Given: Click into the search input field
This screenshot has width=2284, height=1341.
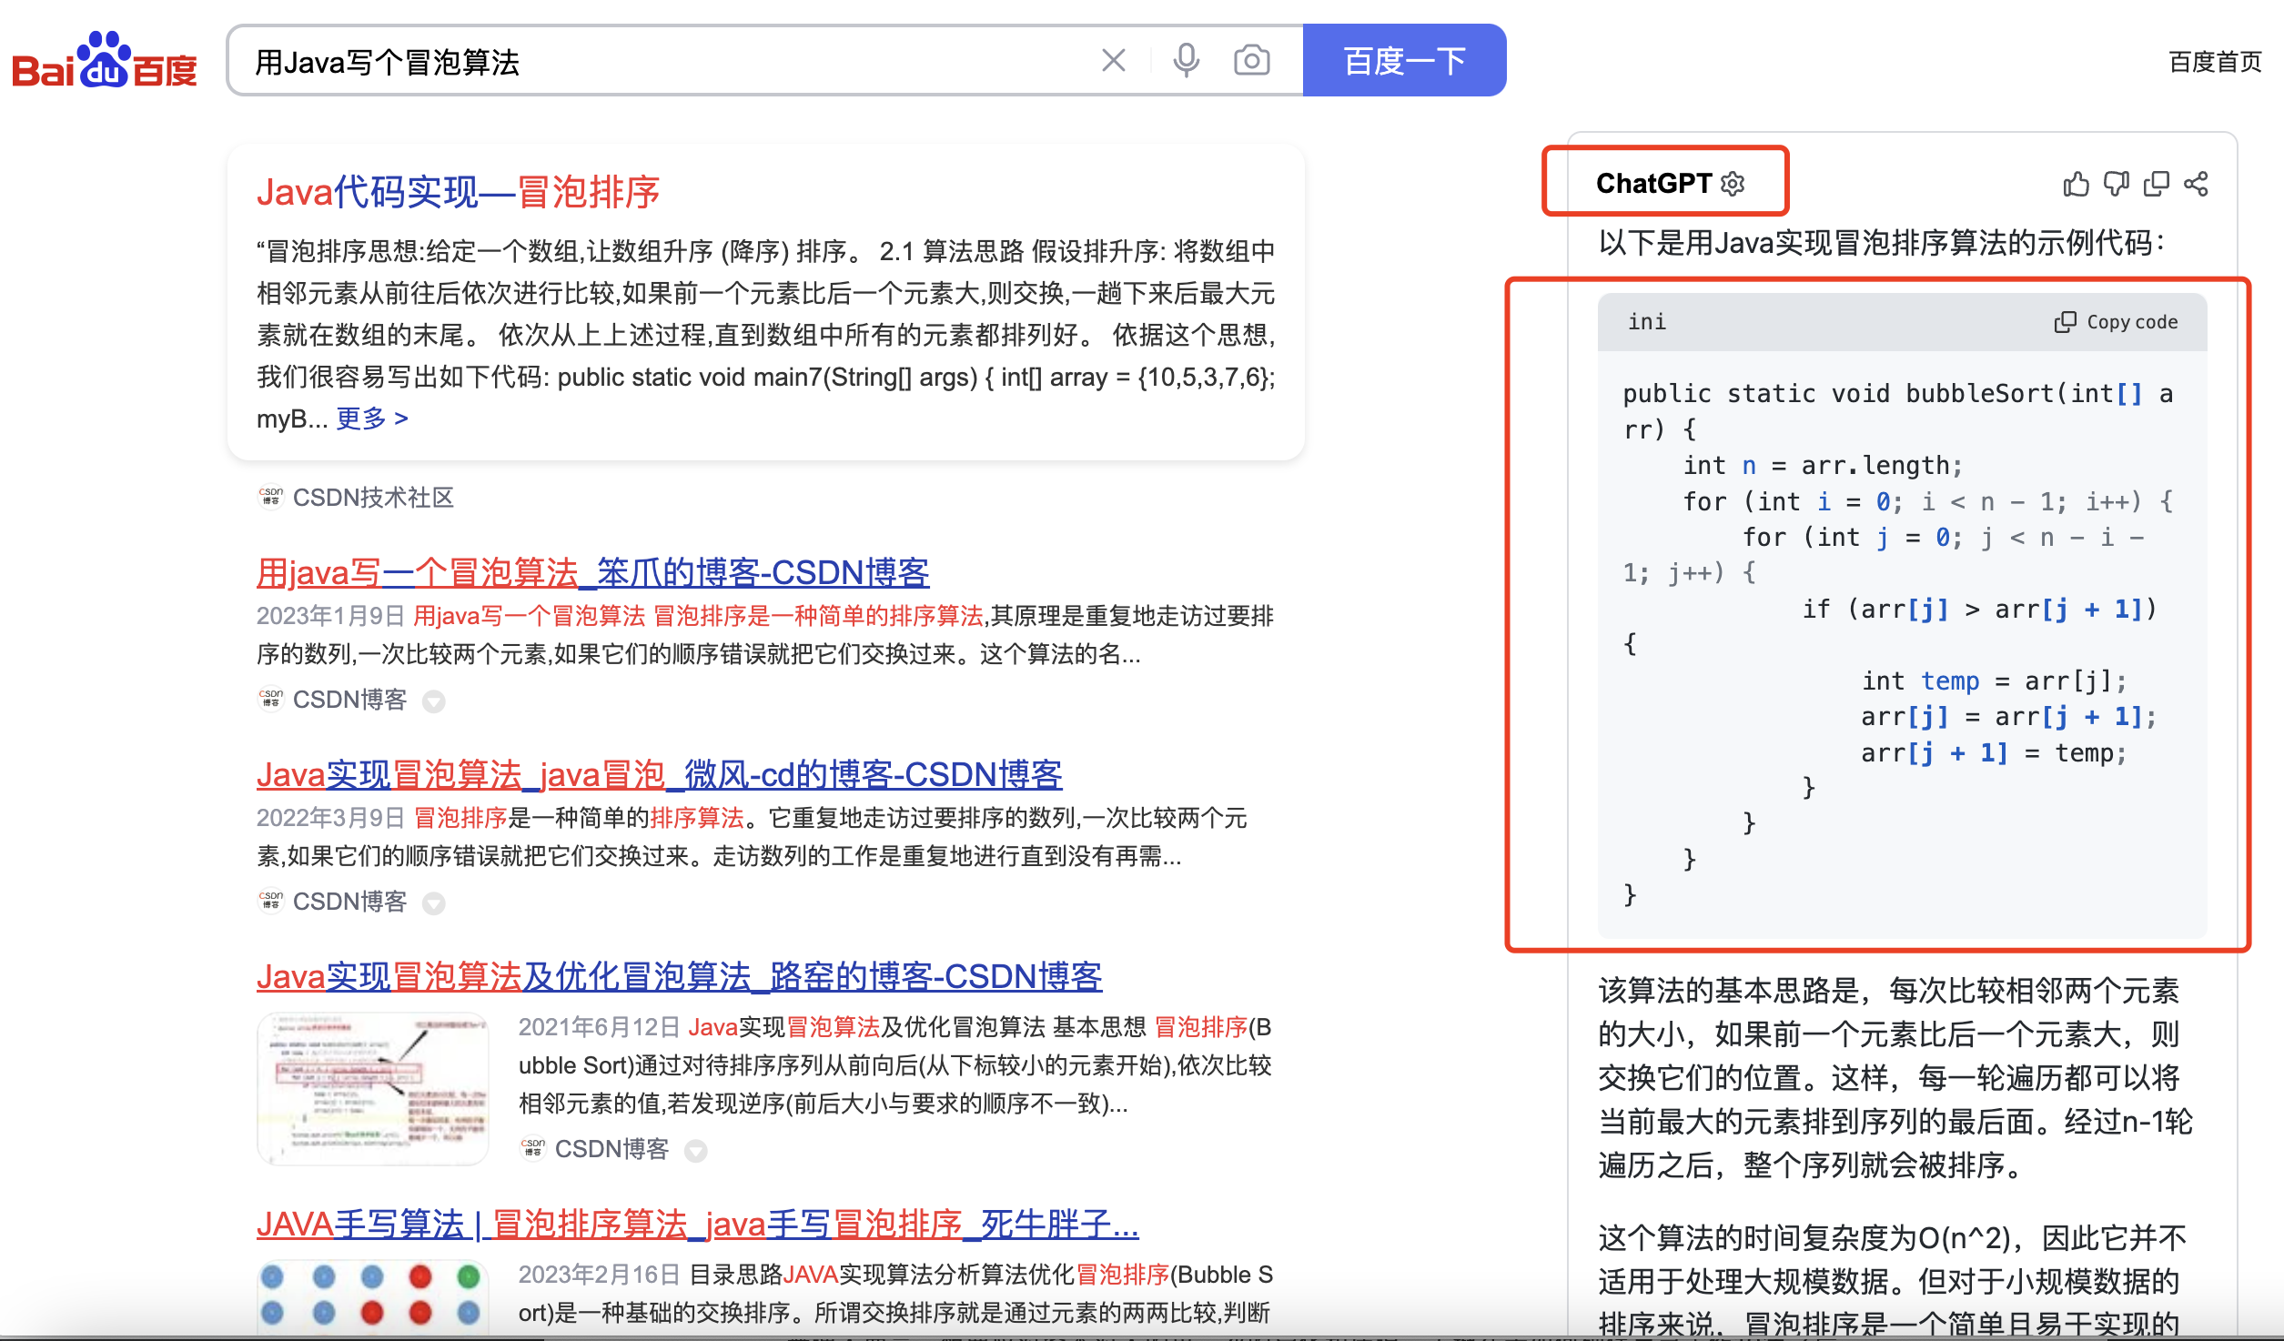Looking at the screenshot, I should (x=637, y=62).
